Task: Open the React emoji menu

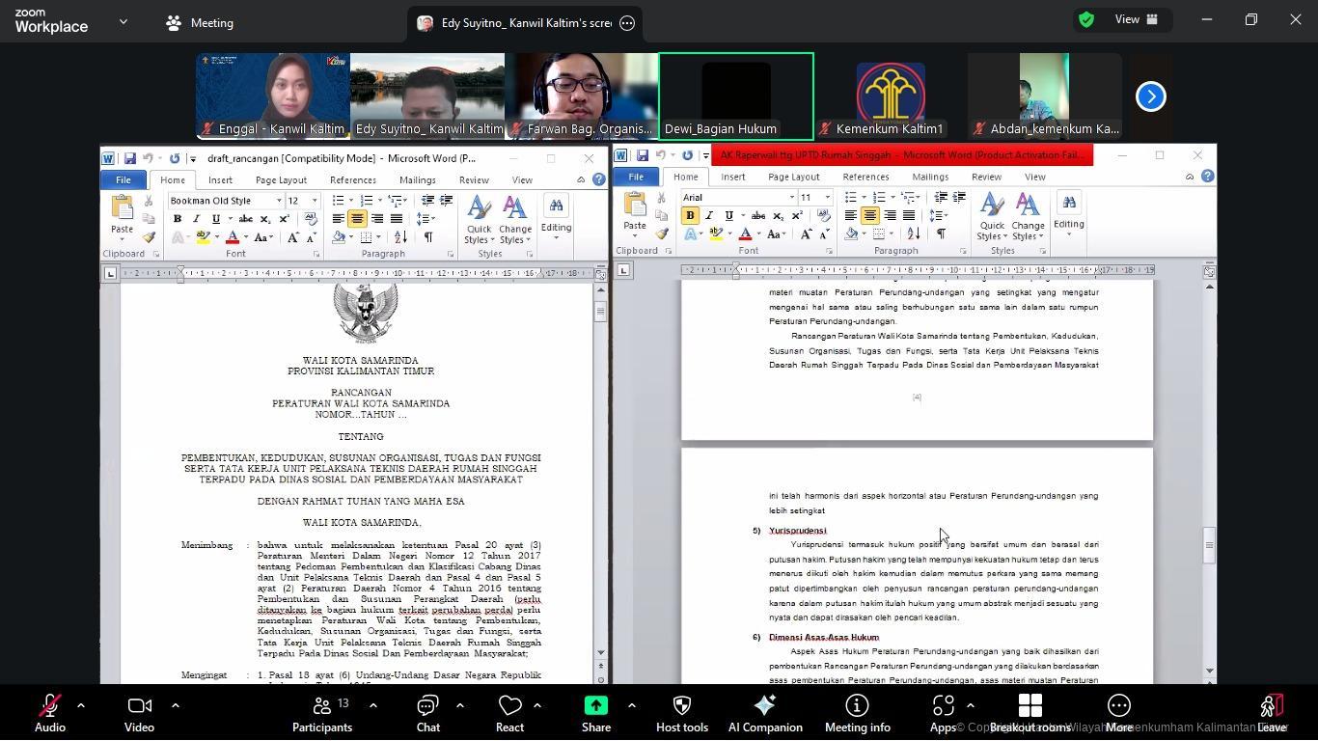Action: click(509, 713)
